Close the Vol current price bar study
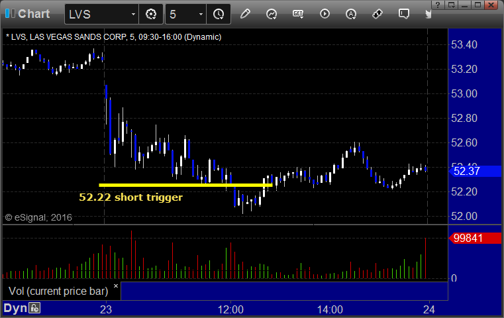Viewport: 504px width, 318px height. pos(116,286)
